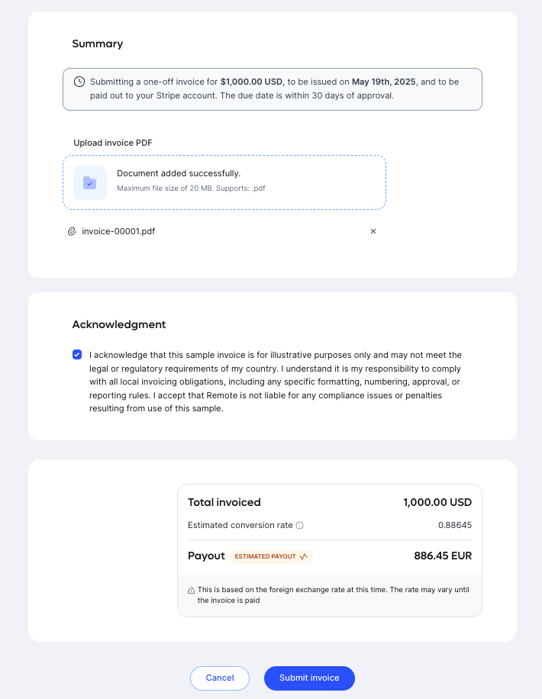Click the blue folder document icon in upload area
542x699 pixels.
coord(89,182)
